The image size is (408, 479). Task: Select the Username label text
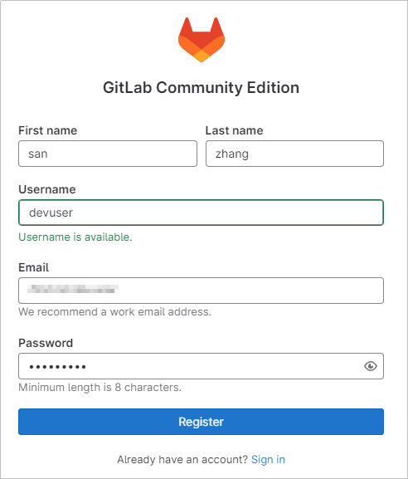47,189
